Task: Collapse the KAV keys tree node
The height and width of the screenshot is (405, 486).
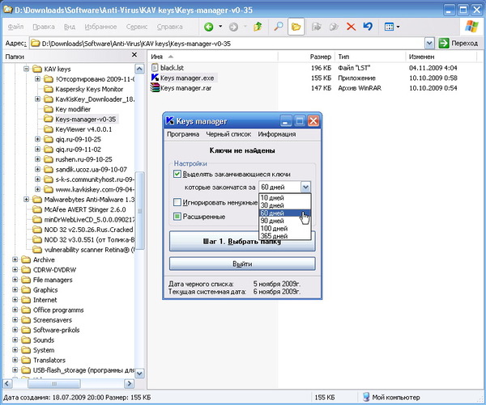Action: pos(27,69)
